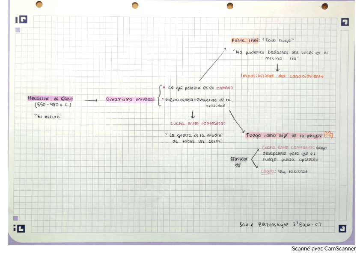This screenshot has width=363, height=256.
Task: Click the quoted nickname "El oscuro"
Action: coord(48,116)
